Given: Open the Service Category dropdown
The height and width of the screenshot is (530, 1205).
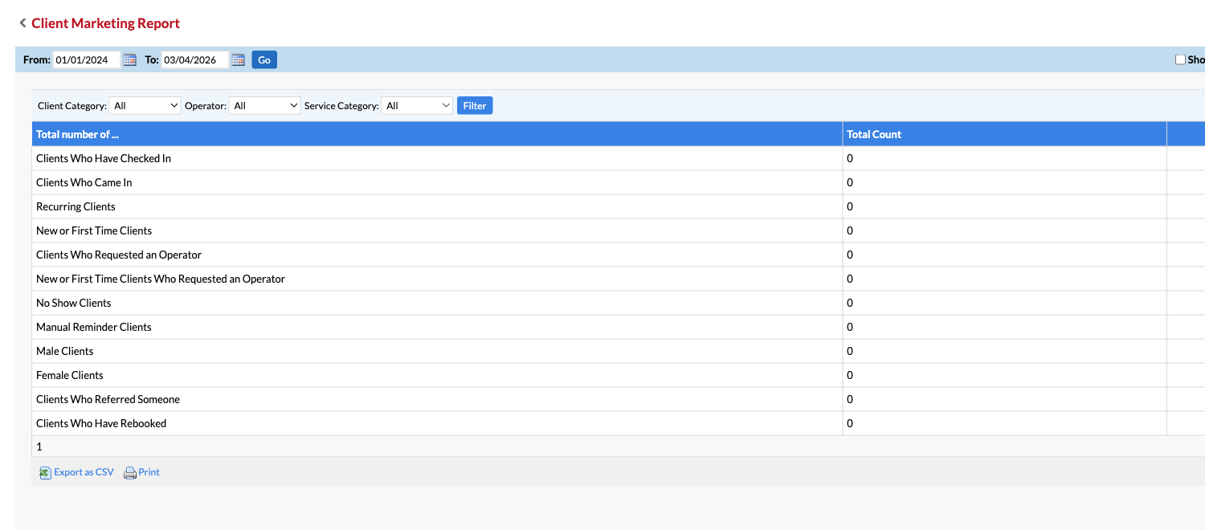Looking at the screenshot, I should pyautogui.click(x=416, y=105).
